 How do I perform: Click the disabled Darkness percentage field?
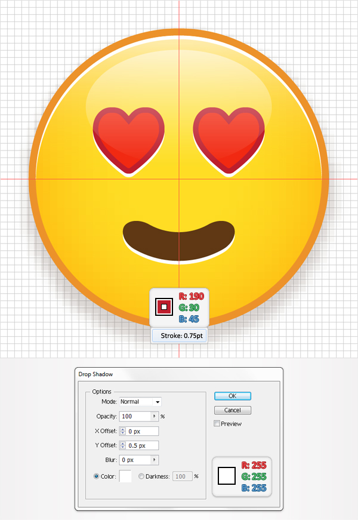[183, 476]
